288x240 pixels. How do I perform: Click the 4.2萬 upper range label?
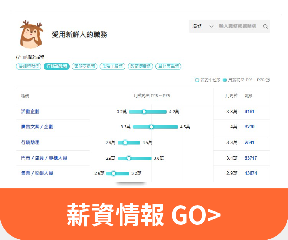pyautogui.click(x=174, y=112)
